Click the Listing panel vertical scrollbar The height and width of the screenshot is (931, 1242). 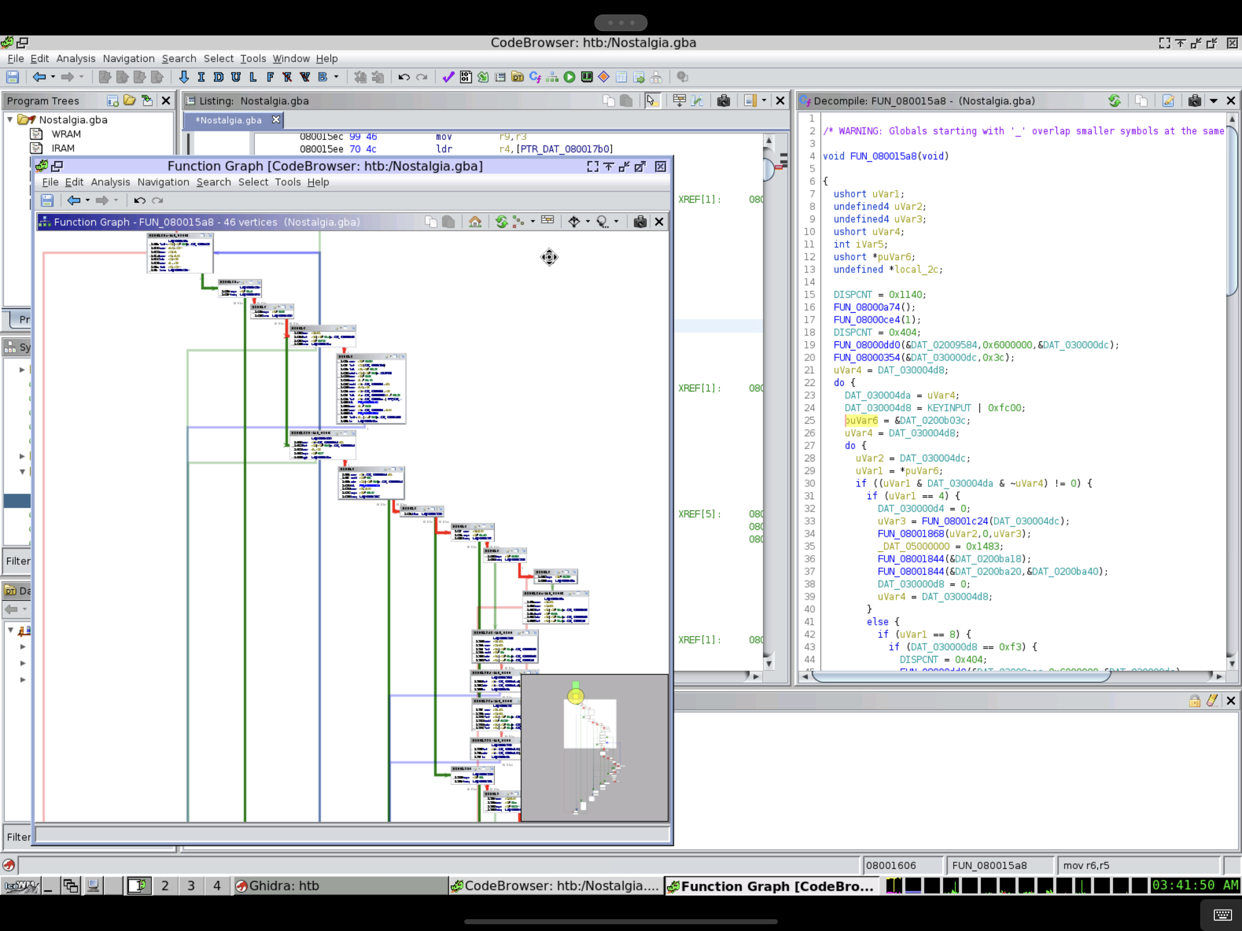[769, 401]
